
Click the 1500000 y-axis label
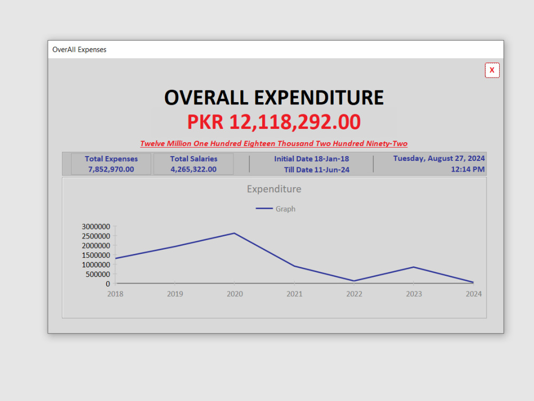tap(96, 256)
